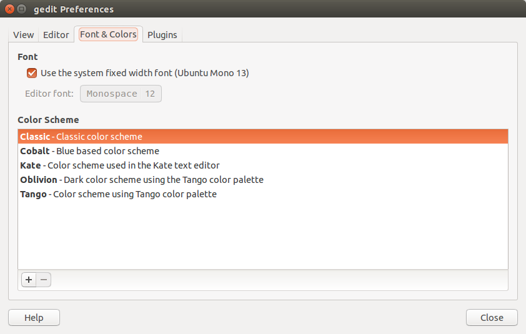
Task: Remove the selected scheme with minus icon
Action: pyautogui.click(x=44, y=280)
